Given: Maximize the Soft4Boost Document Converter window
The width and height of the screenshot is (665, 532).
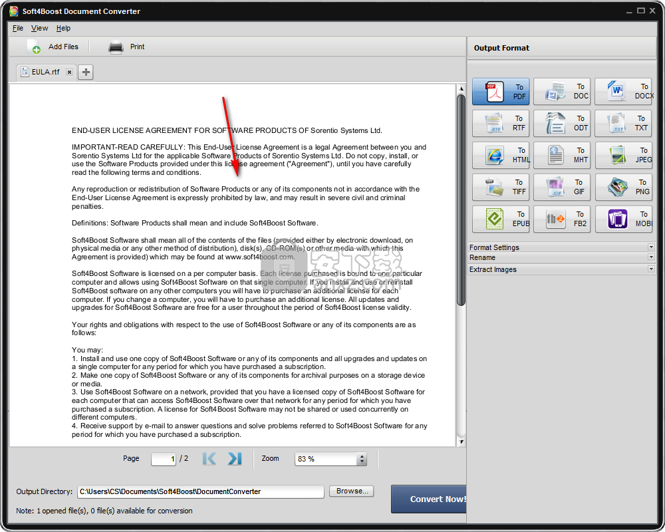Looking at the screenshot, I should click(641, 11).
